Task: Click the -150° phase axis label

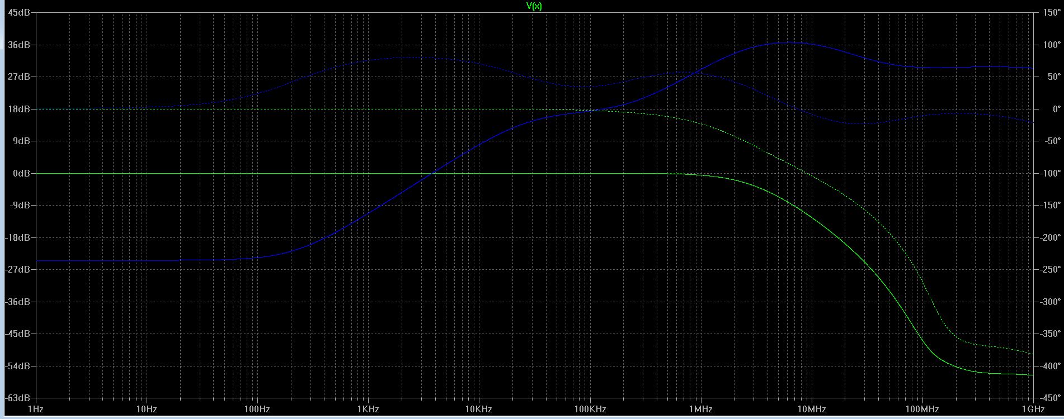Action: 1051,205
